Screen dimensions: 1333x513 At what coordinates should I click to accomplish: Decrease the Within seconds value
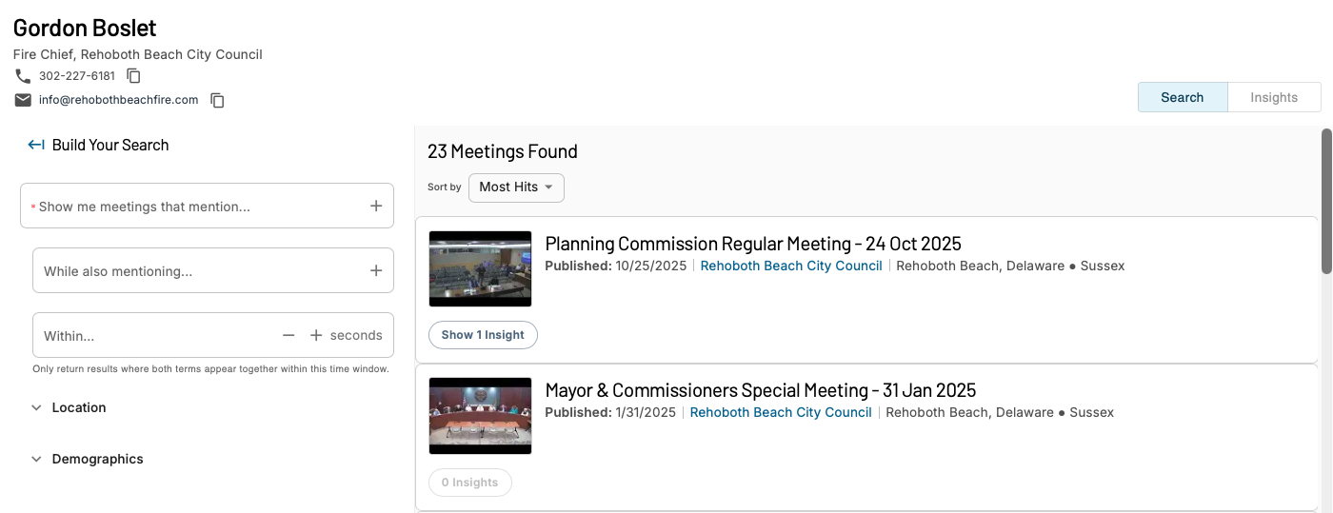[x=288, y=335]
